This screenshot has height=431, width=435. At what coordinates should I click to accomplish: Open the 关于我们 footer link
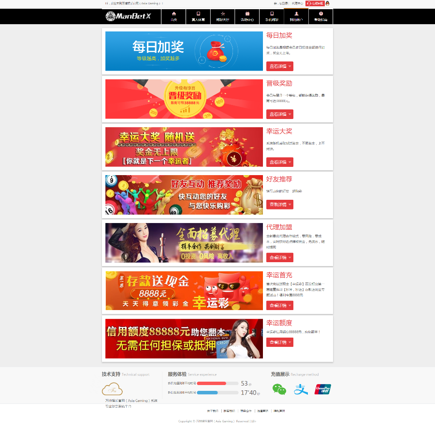(213, 411)
